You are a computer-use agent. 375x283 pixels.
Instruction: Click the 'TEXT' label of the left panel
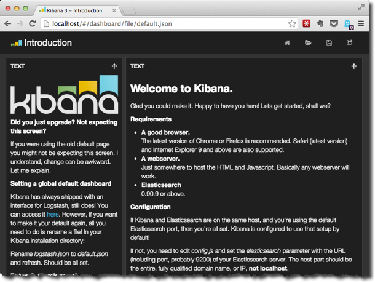17,66
